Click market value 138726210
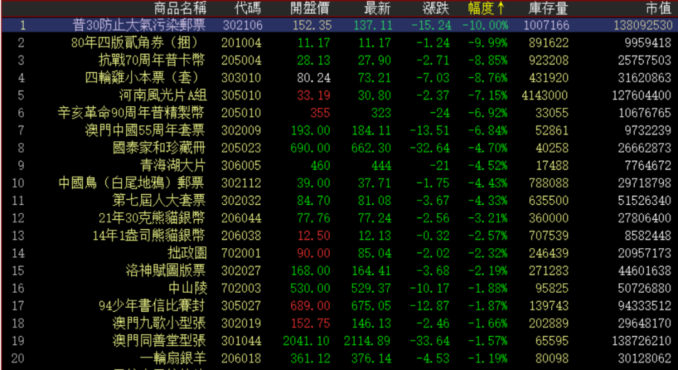The image size is (678, 370). [642, 340]
